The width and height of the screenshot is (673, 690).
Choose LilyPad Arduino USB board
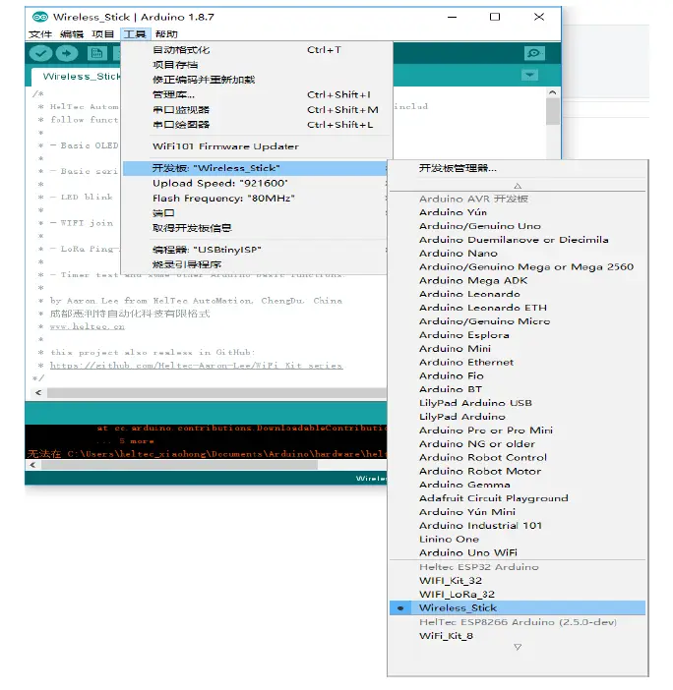point(518,403)
